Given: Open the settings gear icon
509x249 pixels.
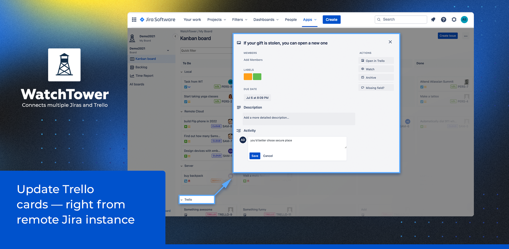Looking at the screenshot, I should click(454, 20).
